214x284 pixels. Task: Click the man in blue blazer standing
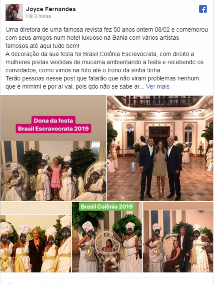(183, 248)
